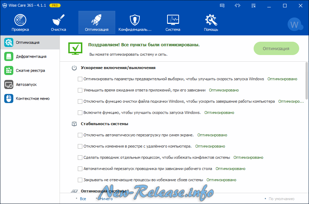Enable Сделать проводник отдельным процессом checkbox
The height and width of the screenshot is (204, 309).
pyautogui.click(x=80, y=158)
